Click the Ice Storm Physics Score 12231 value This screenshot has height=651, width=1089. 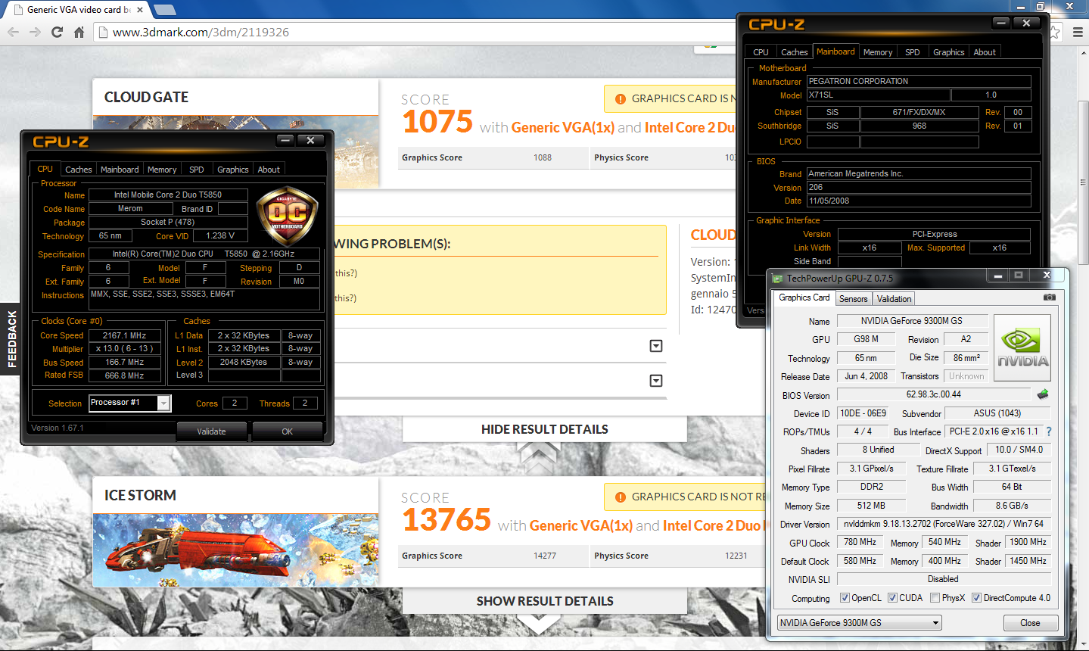736,556
